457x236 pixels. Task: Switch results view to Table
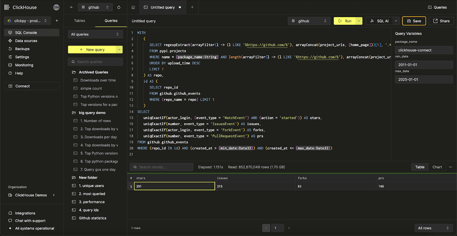click(420, 167)
